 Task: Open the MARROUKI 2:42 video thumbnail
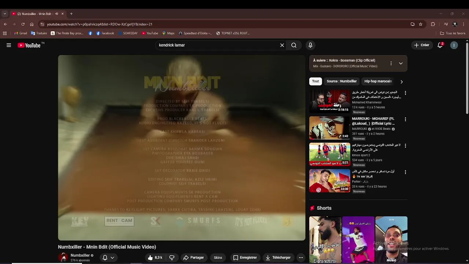[x=329, y=128]
